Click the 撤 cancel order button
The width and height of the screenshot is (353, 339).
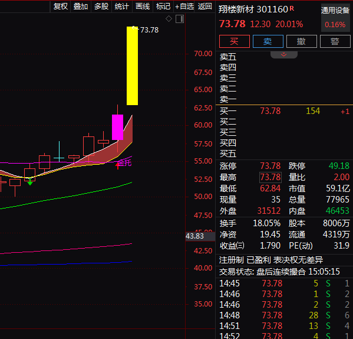pyautogui.click(x=302, y=41)
